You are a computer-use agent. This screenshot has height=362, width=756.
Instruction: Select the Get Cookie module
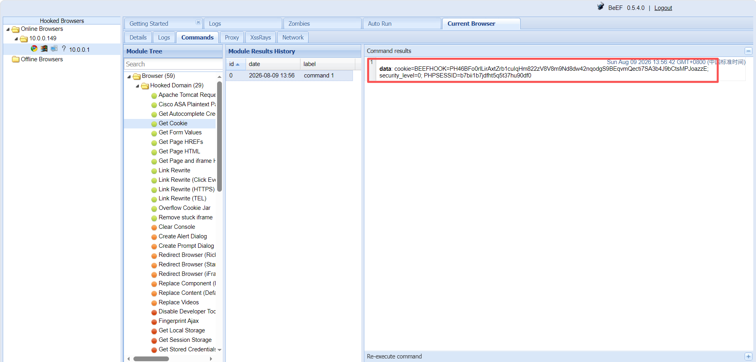click(173, 123)
